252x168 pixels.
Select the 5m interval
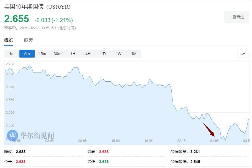27,54
